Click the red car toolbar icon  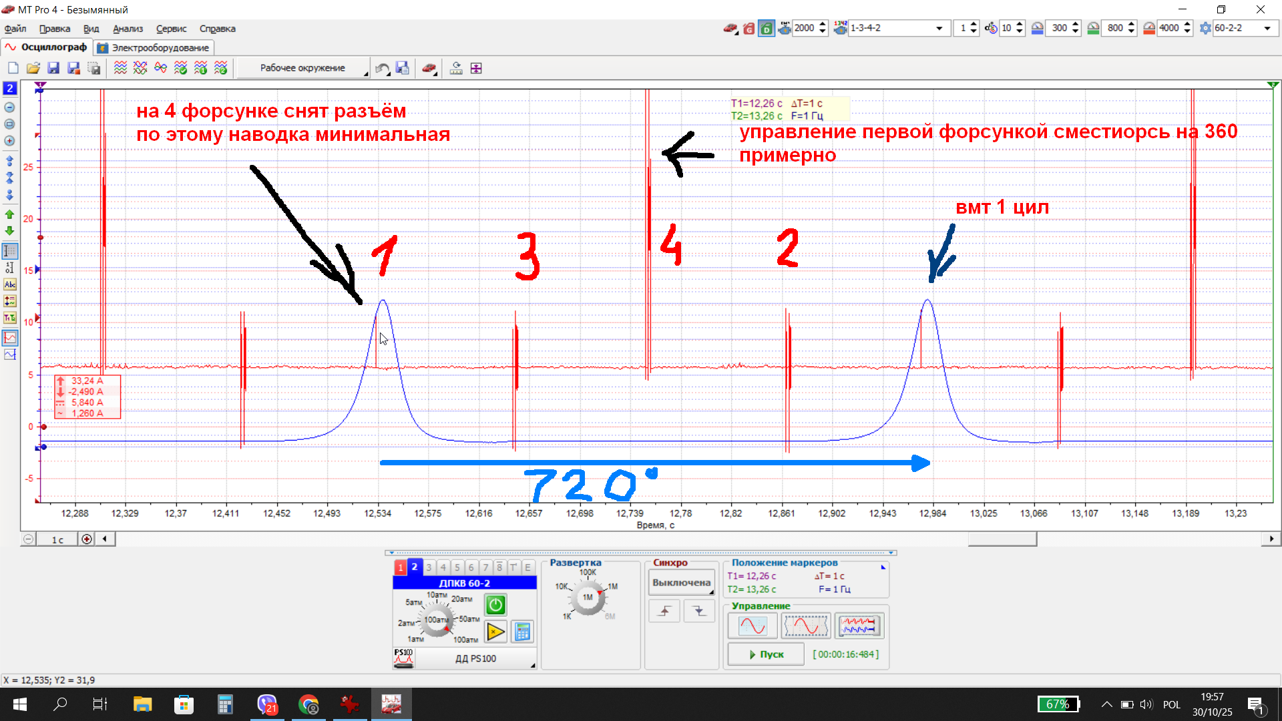pos(429,68)
